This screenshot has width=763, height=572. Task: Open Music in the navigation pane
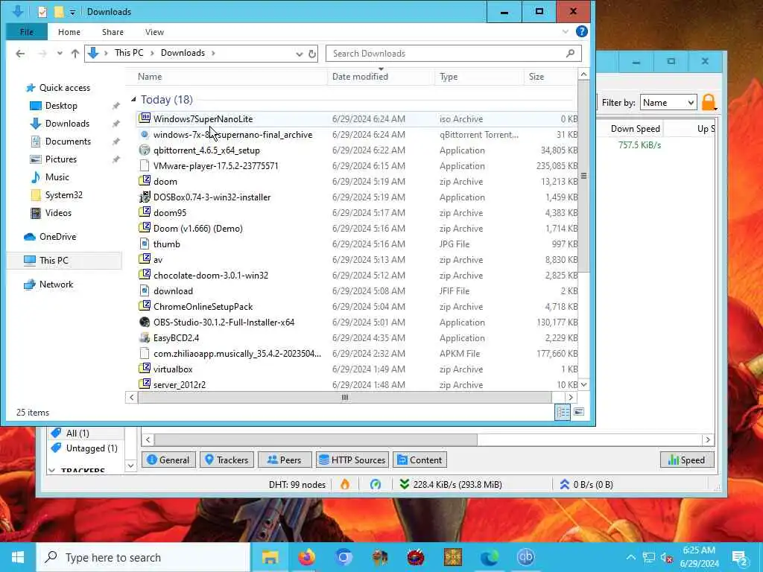[x=57, y=177]
